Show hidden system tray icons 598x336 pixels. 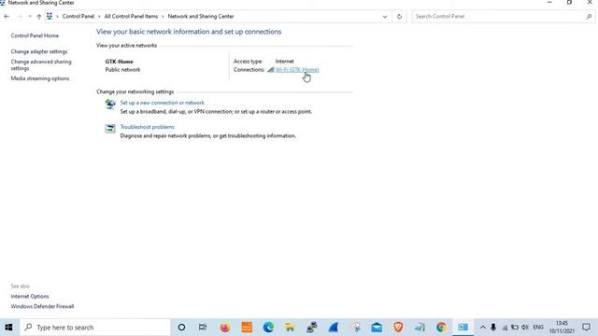(482, 328)
